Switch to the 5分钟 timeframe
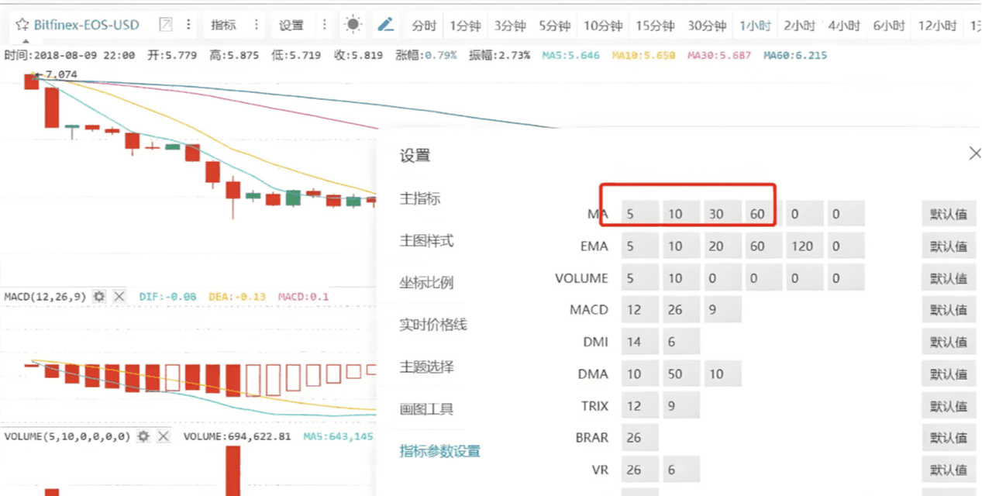 click(555, 26)
